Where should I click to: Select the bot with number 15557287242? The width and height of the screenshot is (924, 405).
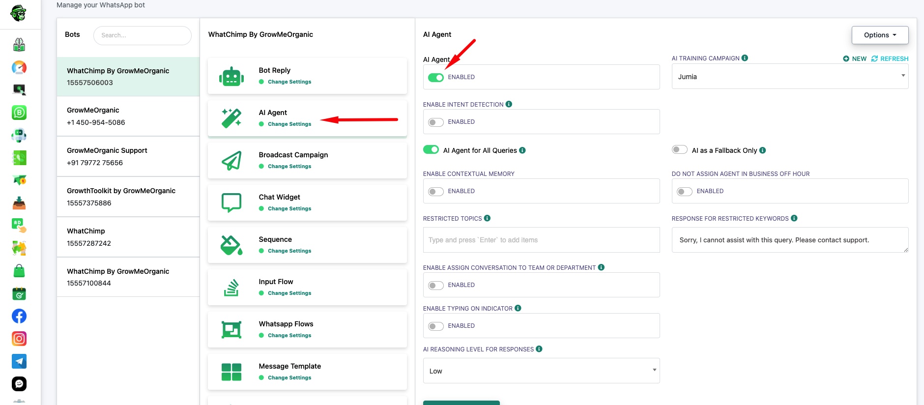click(x=128, y=237)
